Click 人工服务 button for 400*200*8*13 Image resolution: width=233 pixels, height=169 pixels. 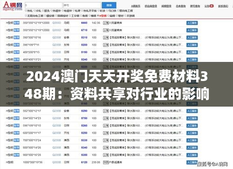pos(192,52)
